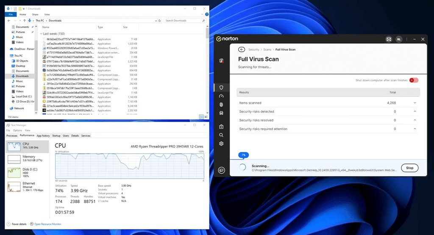Select Disk 0 (C:) panel in Task Manager

(28, 172)
